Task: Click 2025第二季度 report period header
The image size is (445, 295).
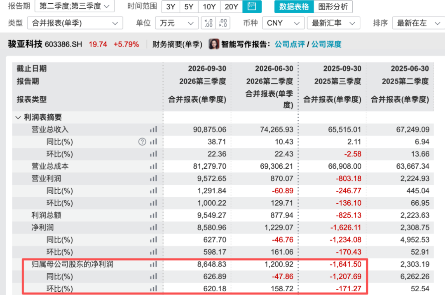Action: pos(405,81)
